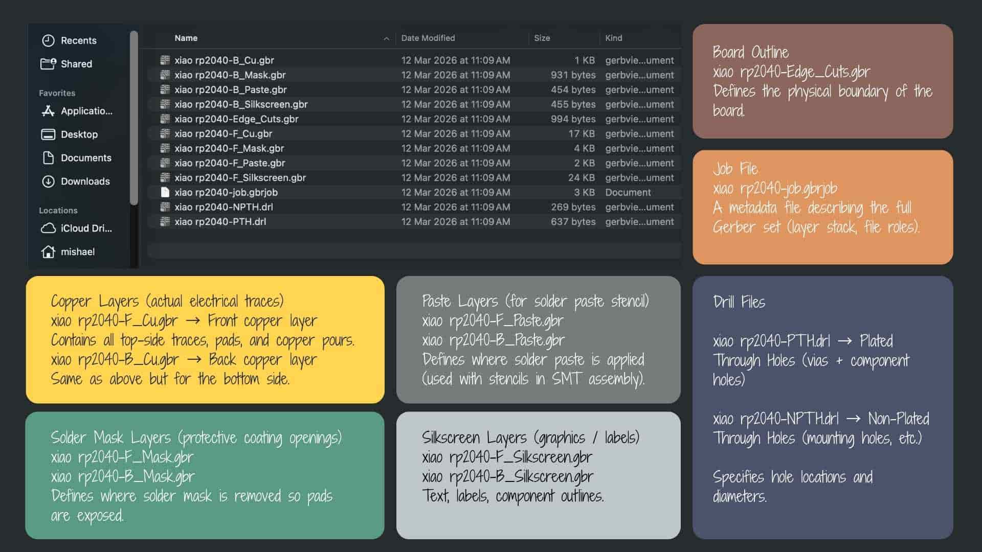Screen dimensions: 982x552
Task: Select the Desktop icon in sidebar
Action: [x=48, y=134]
